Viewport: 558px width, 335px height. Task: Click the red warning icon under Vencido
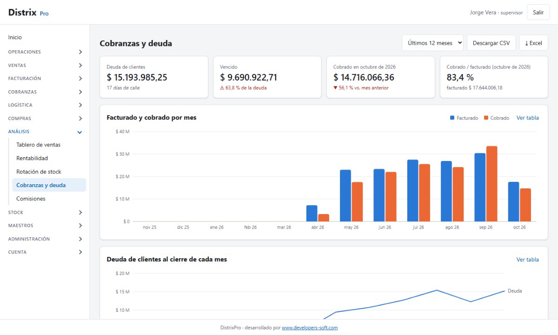pyautogui.click(x=222, y=88)
